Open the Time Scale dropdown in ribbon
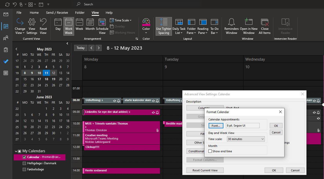Screen dimensions: 324x179 pyautogui.click(x=121, y=20)
